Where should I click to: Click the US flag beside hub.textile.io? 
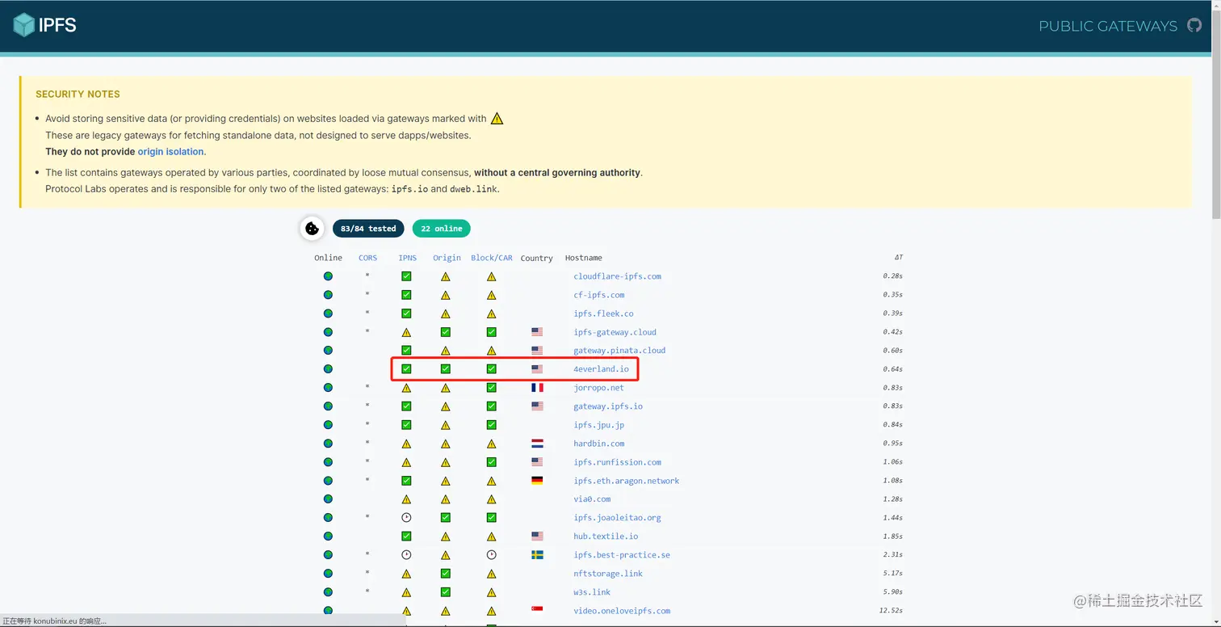coord(537,537)
